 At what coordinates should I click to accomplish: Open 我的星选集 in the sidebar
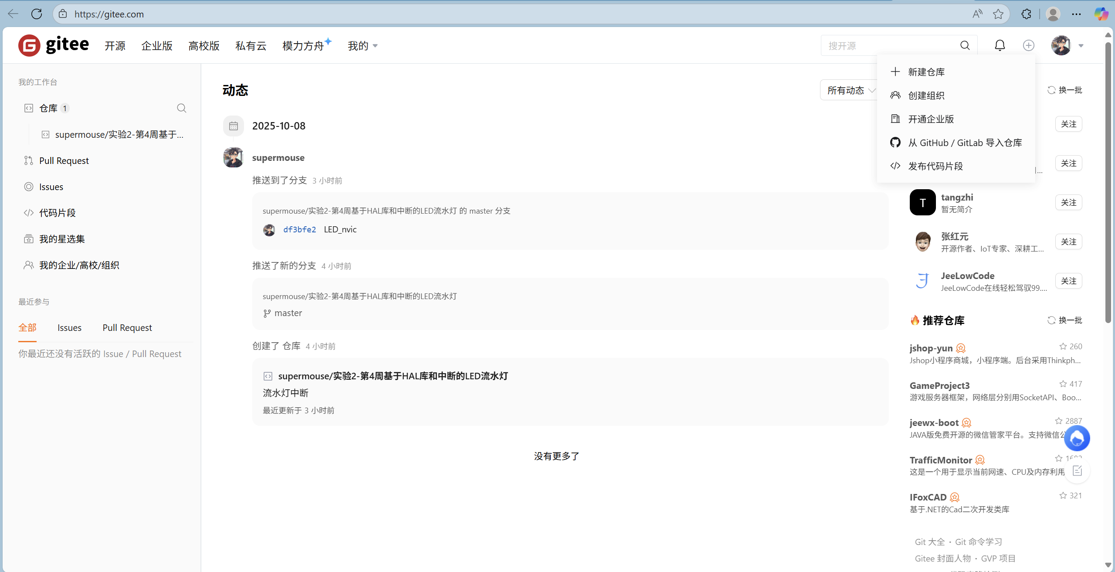62,239
